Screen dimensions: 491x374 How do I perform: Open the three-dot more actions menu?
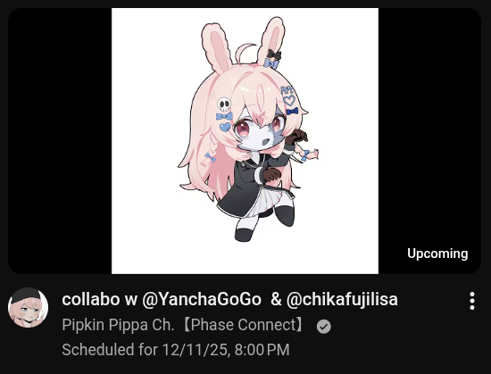click(x=472, y=301)
